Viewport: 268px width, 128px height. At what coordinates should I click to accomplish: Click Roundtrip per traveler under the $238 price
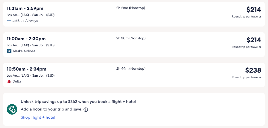[x=246, y=77]
